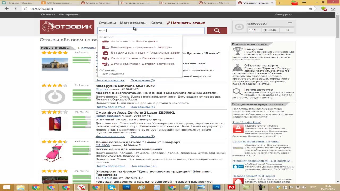Open Салон сотовой связи "Связной" link
The image size is (340, 191).
256,142
